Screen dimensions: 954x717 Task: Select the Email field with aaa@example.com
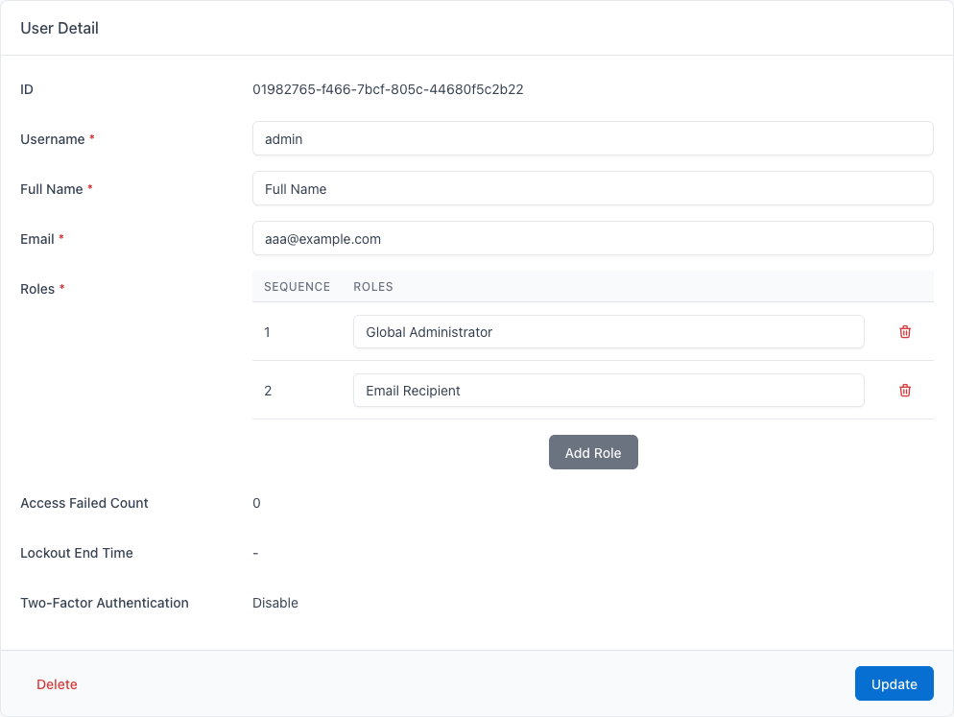click(x=592, y=239)
